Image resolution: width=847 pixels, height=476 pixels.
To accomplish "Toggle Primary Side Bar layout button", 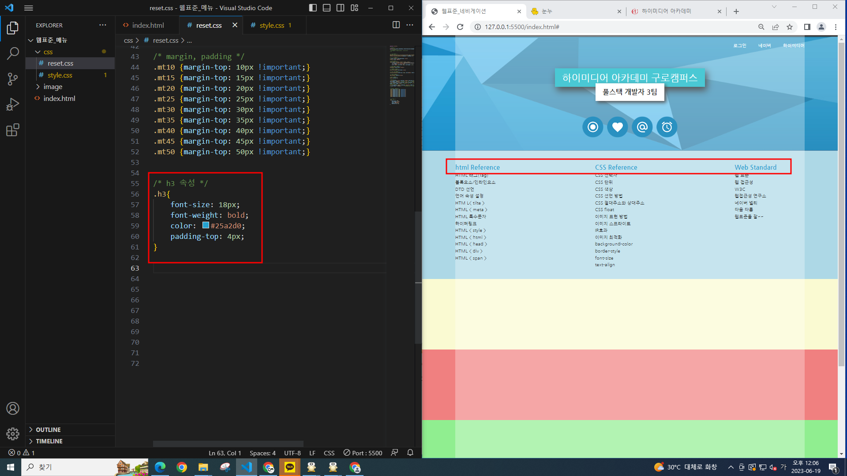I will (313, 8).
